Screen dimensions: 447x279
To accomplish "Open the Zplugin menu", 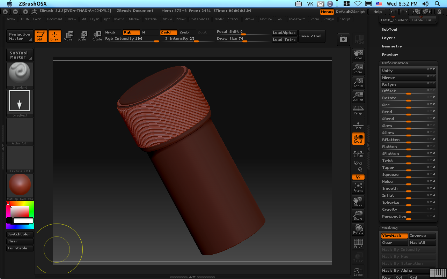I will (329, 19).
